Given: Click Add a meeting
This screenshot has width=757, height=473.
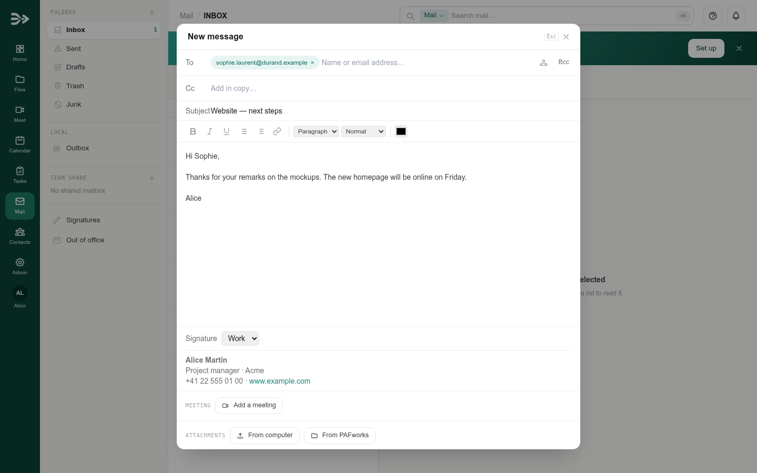Looking at the screenshot, I should (x=249, y=406).
